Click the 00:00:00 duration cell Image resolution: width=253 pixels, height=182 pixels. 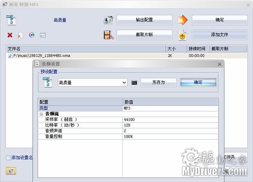pyautogui.click(x=196, y=56)
